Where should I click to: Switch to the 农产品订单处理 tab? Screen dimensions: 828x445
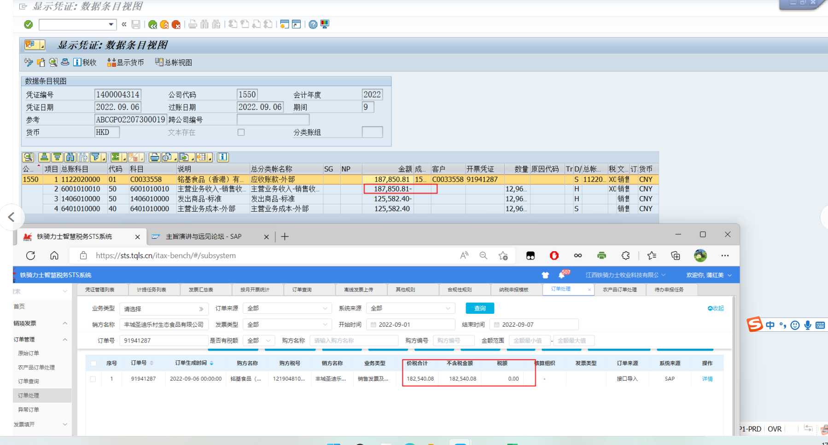point(619,289)
